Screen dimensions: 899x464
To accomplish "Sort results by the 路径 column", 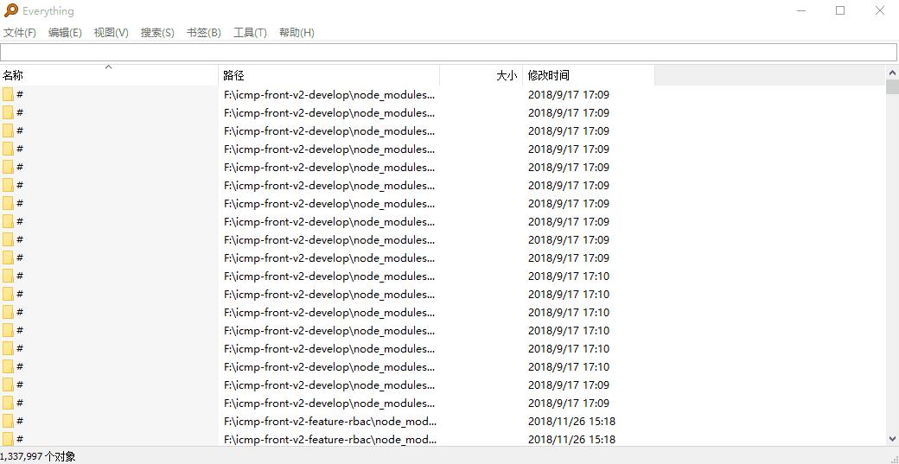I will click(x=329, y=75).
